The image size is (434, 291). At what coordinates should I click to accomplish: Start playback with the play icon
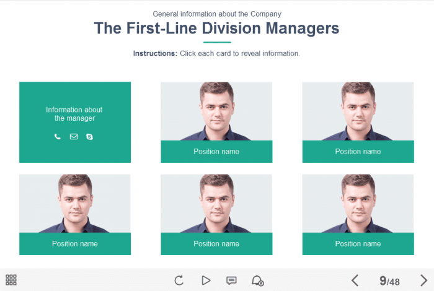[x=206, y=280]
